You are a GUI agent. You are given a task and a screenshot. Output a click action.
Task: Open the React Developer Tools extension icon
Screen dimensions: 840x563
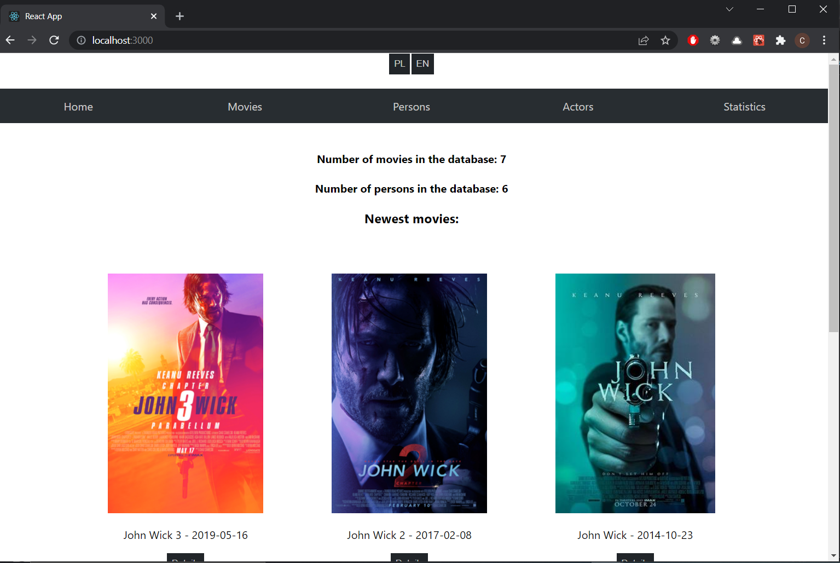[x=758, y=40]
